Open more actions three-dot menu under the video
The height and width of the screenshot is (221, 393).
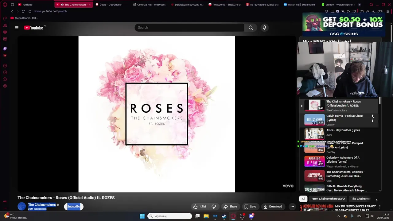(x=292, y=207)
